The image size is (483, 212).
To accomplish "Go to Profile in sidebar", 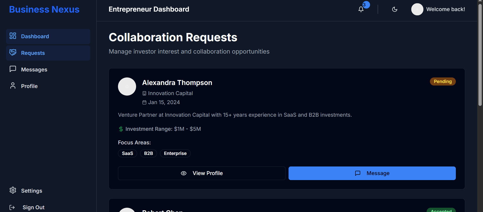I will [x=29, y=86].
